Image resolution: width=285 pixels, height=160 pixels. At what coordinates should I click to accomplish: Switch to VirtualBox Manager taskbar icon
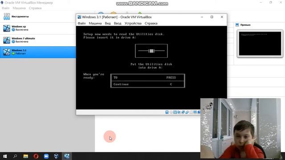pyautogui.click(x=57, y=156)
